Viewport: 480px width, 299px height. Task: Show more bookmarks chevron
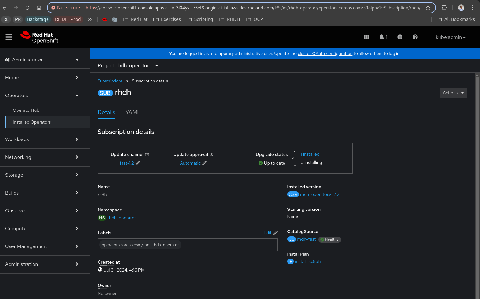click(x=90, y=19)
